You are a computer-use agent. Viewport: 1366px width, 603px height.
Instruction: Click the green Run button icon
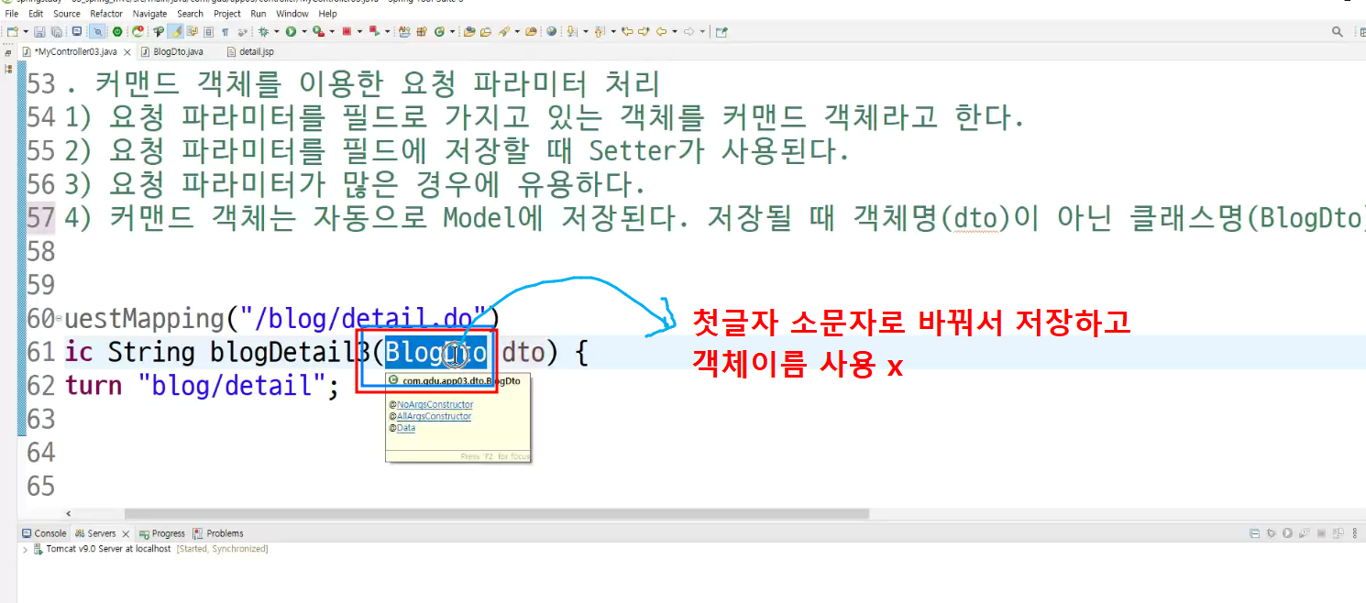(291, 31)
